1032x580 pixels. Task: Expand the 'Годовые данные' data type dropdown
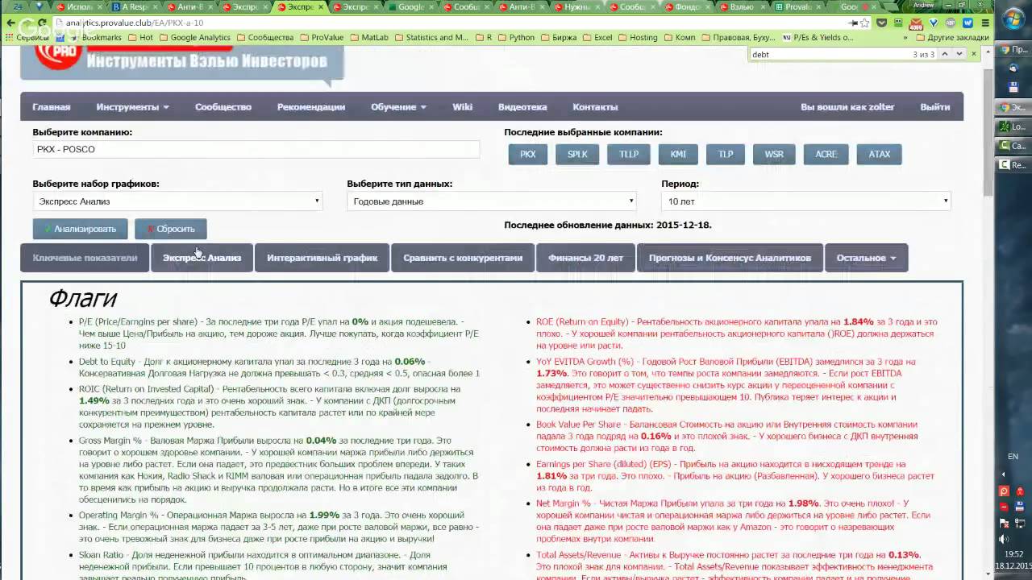492,201
